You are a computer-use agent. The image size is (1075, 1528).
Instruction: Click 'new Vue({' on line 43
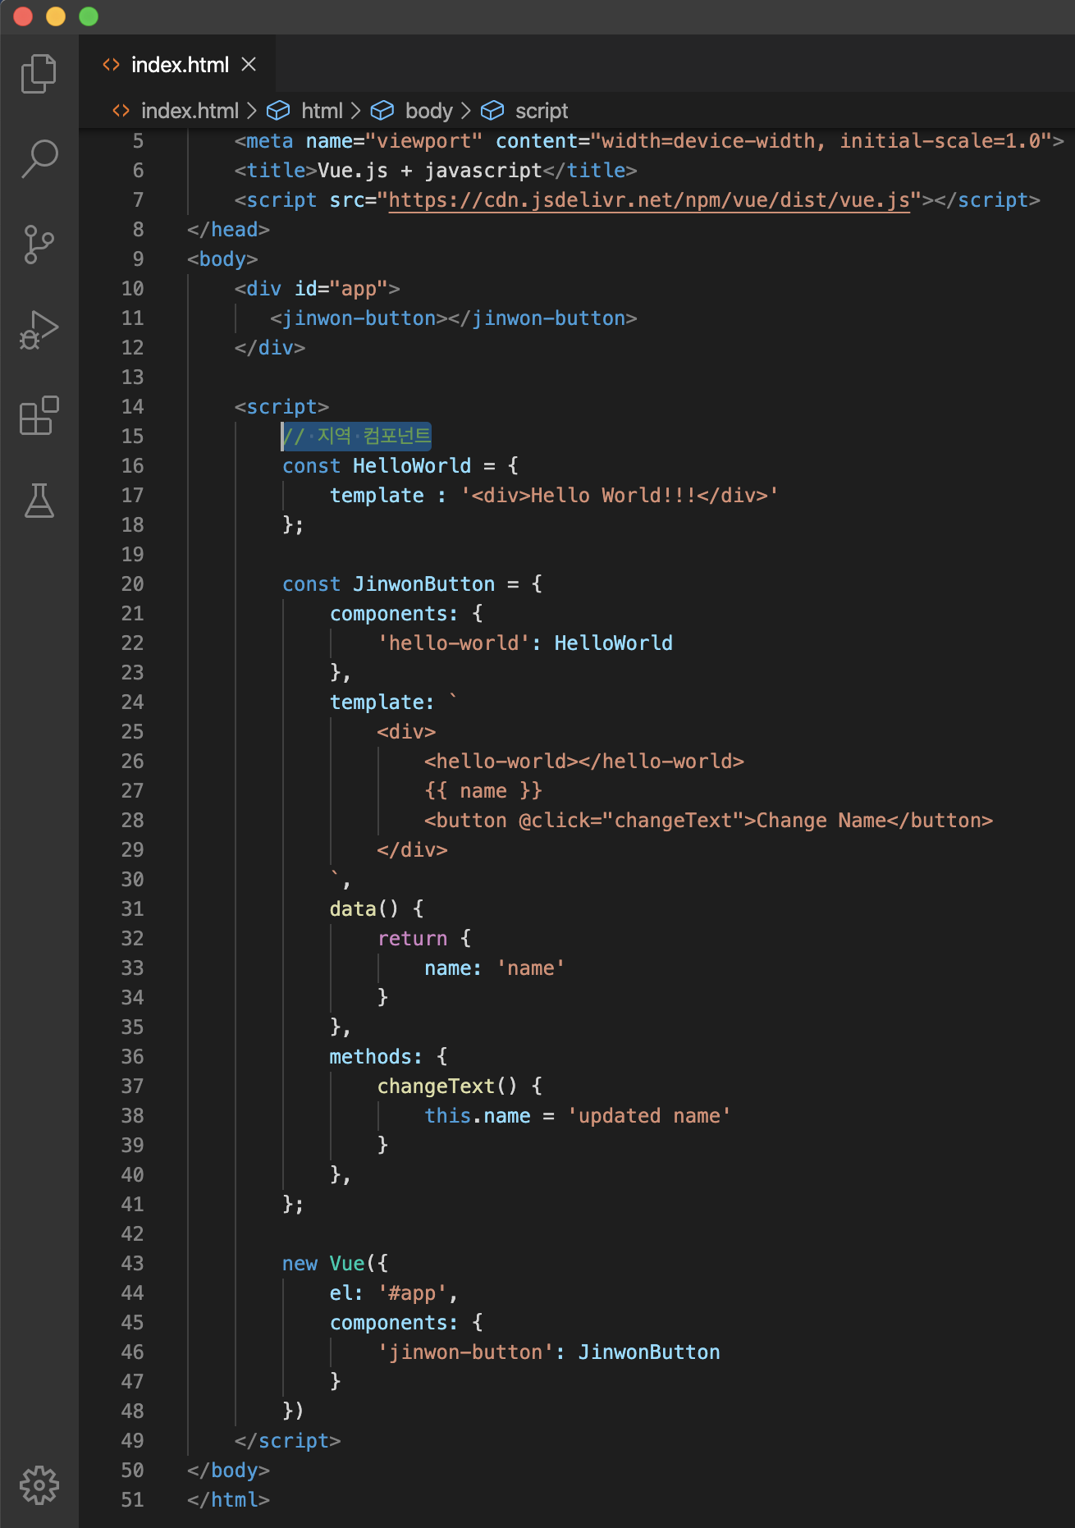pos(335,1264)
